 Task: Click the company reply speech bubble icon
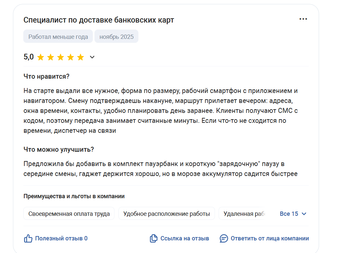point(224,238)
